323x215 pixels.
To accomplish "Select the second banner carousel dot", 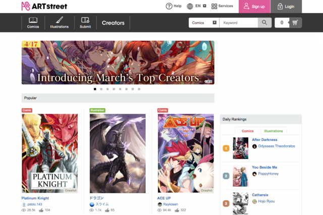I will click(101, 89).
